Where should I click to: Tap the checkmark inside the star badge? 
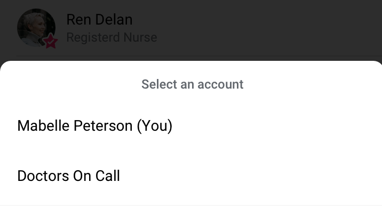(51, 42)
